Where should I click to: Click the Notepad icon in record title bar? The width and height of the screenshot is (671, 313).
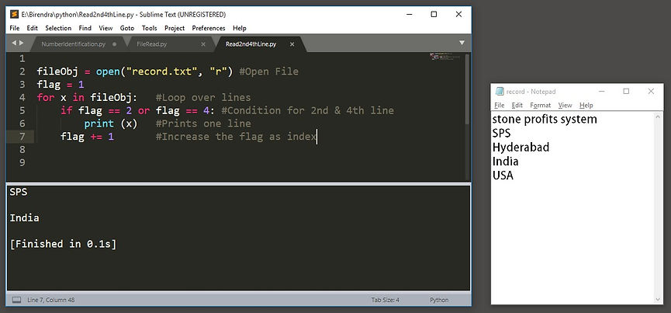tap(500, 92)
